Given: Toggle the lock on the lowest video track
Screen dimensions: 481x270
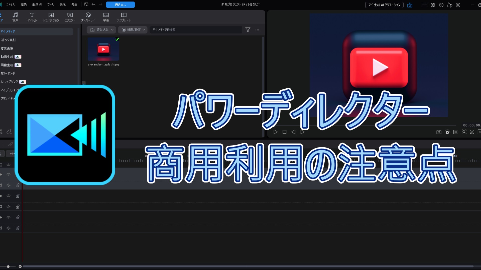Looking at the screenshot, I should coord(18,217).
